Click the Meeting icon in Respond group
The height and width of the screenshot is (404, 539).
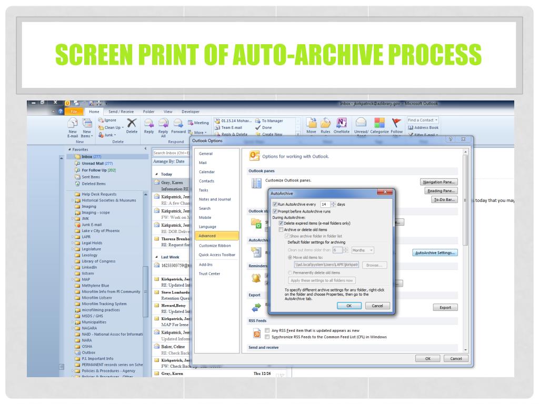[x=198, y=123]
